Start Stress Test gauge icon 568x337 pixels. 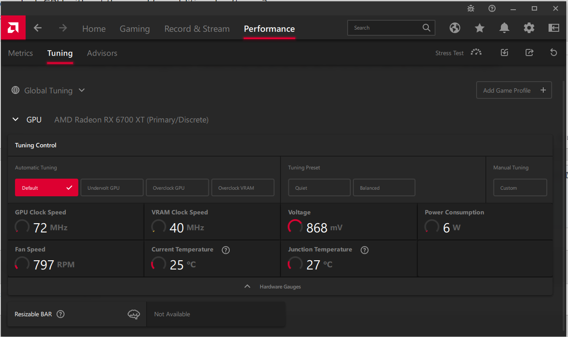pos(476,52)
